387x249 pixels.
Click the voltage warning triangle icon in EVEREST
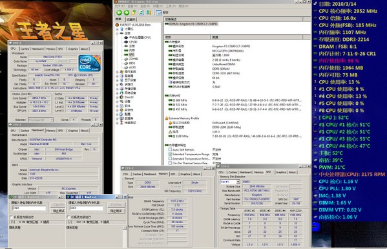click(170, 132)
